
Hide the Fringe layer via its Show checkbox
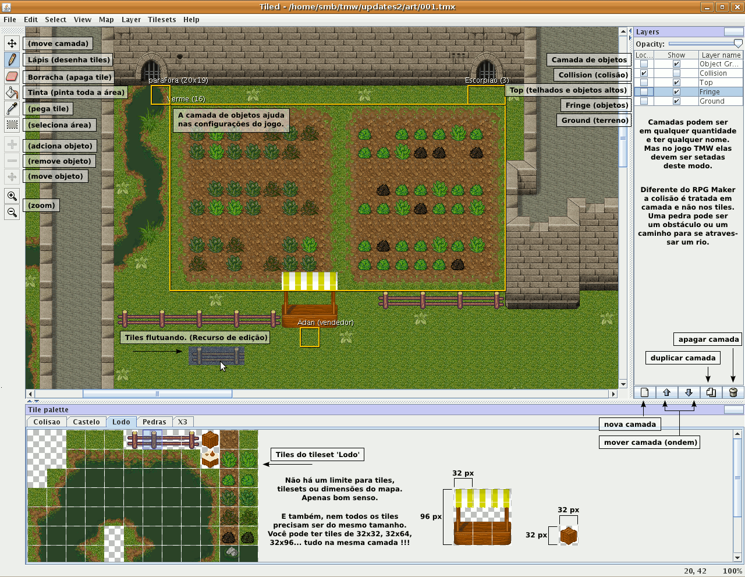coord(676,91)
